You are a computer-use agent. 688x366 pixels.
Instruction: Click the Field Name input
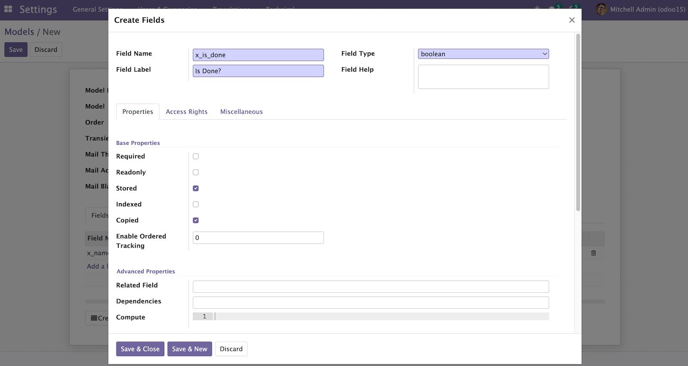[x=258, y=55]
